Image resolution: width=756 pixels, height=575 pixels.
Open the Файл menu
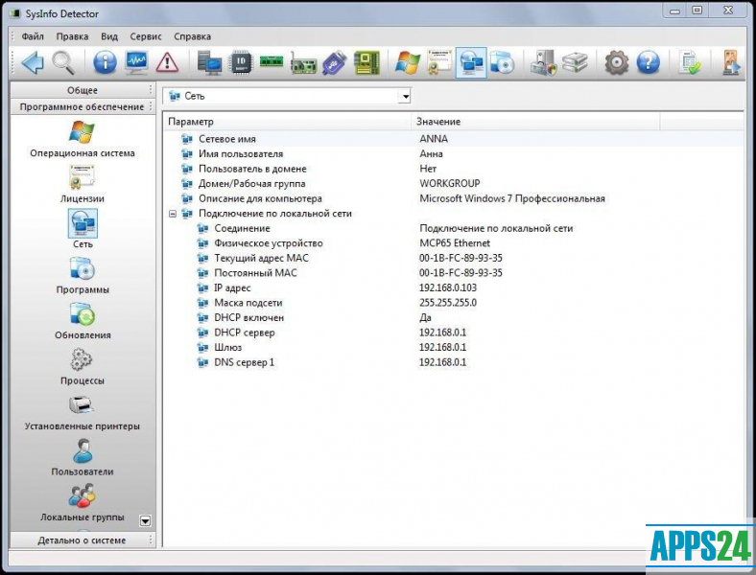pyautogui.click(x=33, y=36)
